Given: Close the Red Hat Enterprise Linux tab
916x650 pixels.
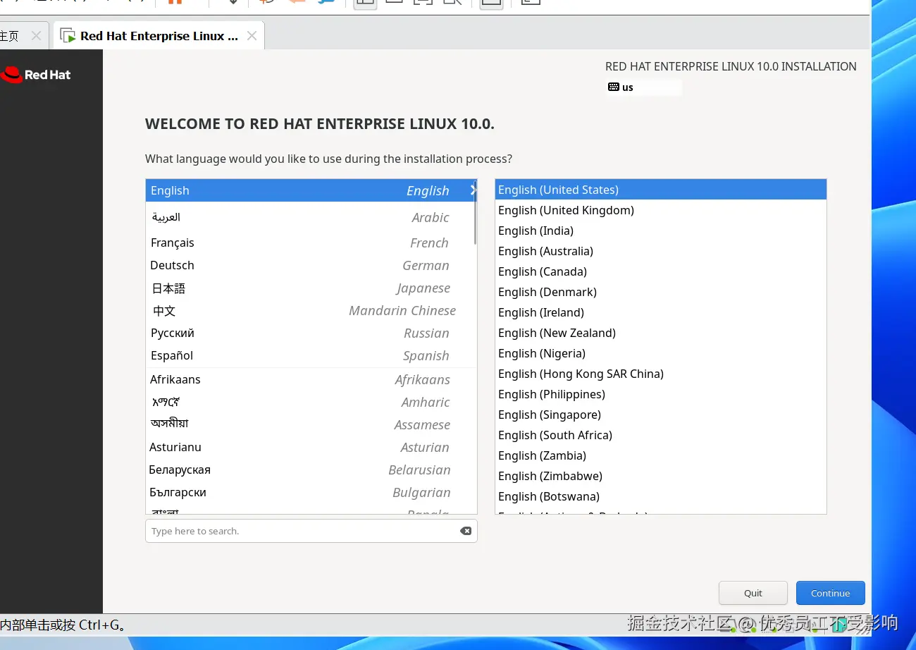Looking at the screenshot, I should click(252, 36).
